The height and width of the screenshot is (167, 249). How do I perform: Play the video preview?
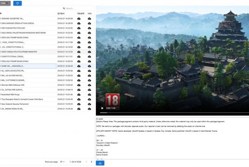[x=102, y=108]
